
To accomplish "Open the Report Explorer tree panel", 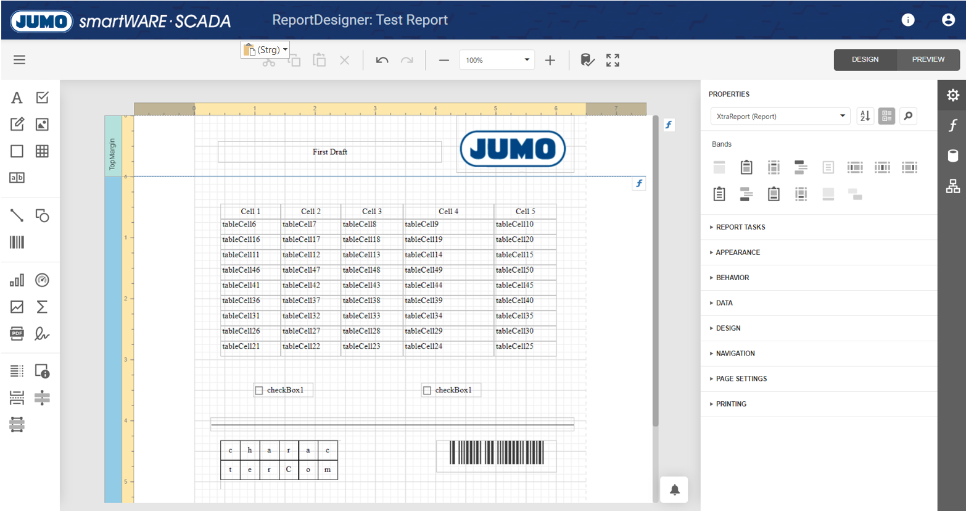I will coord(952,186).
